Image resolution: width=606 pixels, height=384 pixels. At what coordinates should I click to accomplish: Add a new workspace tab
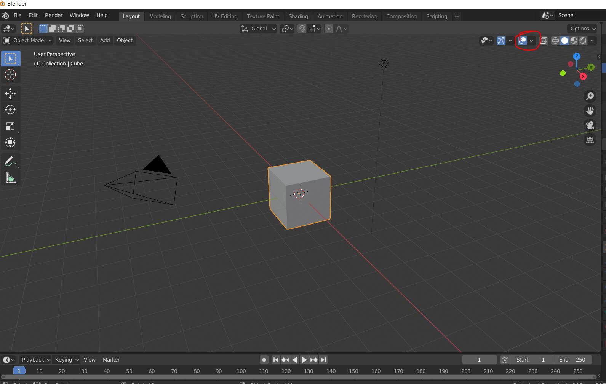pyautogui.click(x=457, y=16)
